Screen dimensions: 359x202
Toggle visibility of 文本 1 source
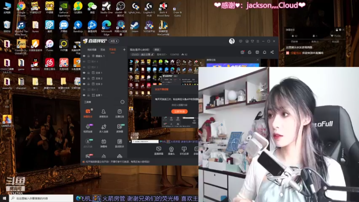[x=84, y=73]
